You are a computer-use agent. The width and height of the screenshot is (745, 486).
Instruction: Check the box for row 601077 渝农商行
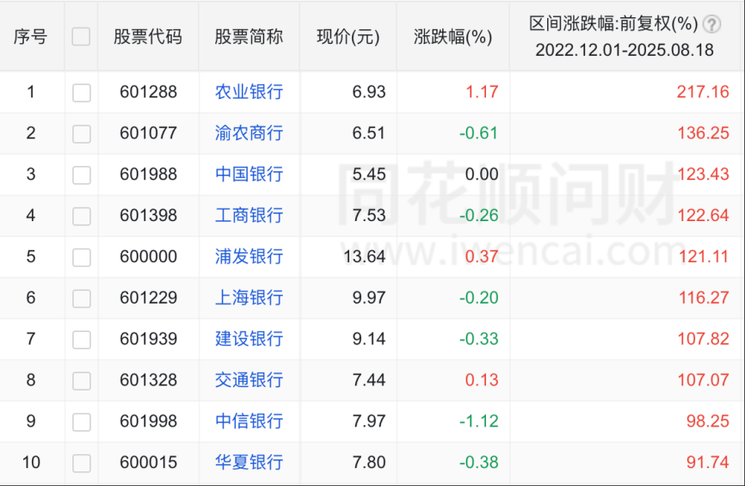[81, 134]
